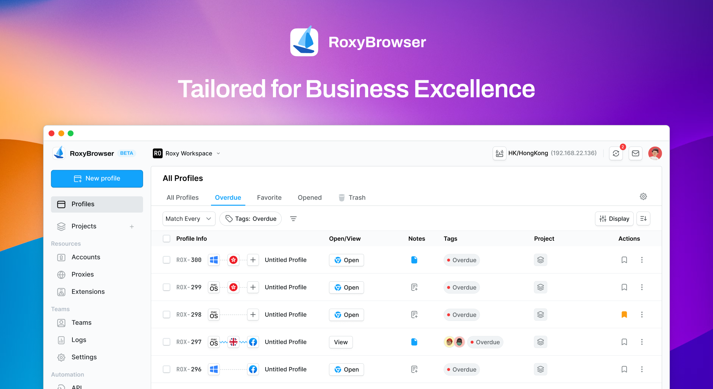Click the Windows OS icon for ROX-296
Screen dimensions: 713x389
214,369
